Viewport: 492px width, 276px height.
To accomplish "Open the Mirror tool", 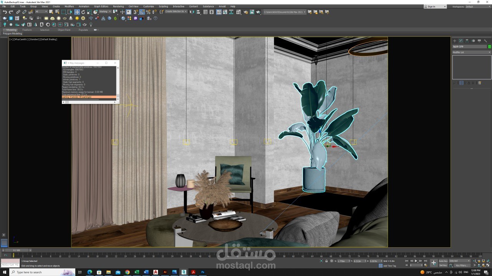I will tap(191, 12).
